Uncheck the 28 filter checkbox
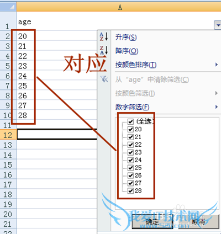Viewport: 221px width, 234px height. 130,191
